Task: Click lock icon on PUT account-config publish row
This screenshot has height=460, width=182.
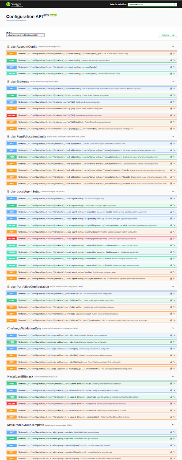Action: pos(171,54)
